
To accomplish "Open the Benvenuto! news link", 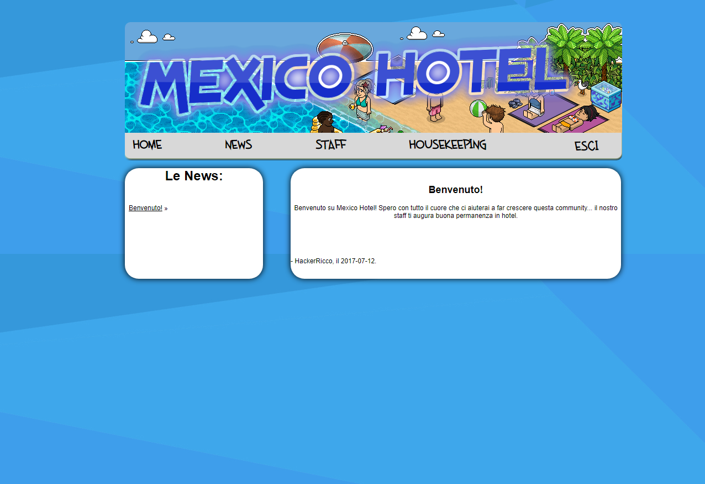I will click(145, 208).
